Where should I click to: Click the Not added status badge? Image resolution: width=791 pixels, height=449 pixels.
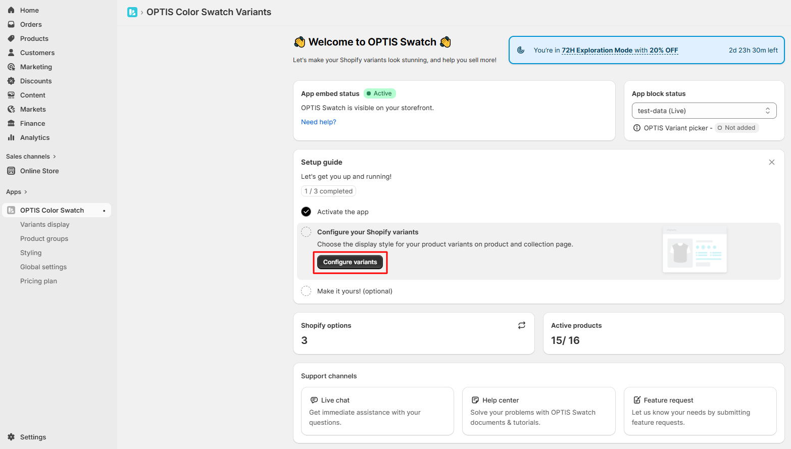[736, 128]
